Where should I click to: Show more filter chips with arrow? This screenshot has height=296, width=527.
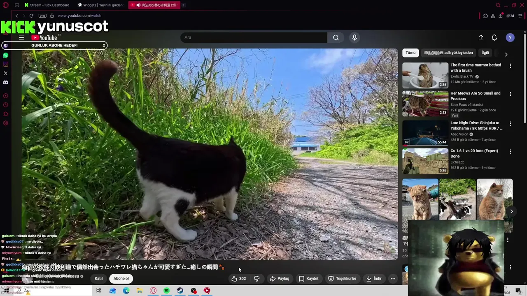point(506,54)
